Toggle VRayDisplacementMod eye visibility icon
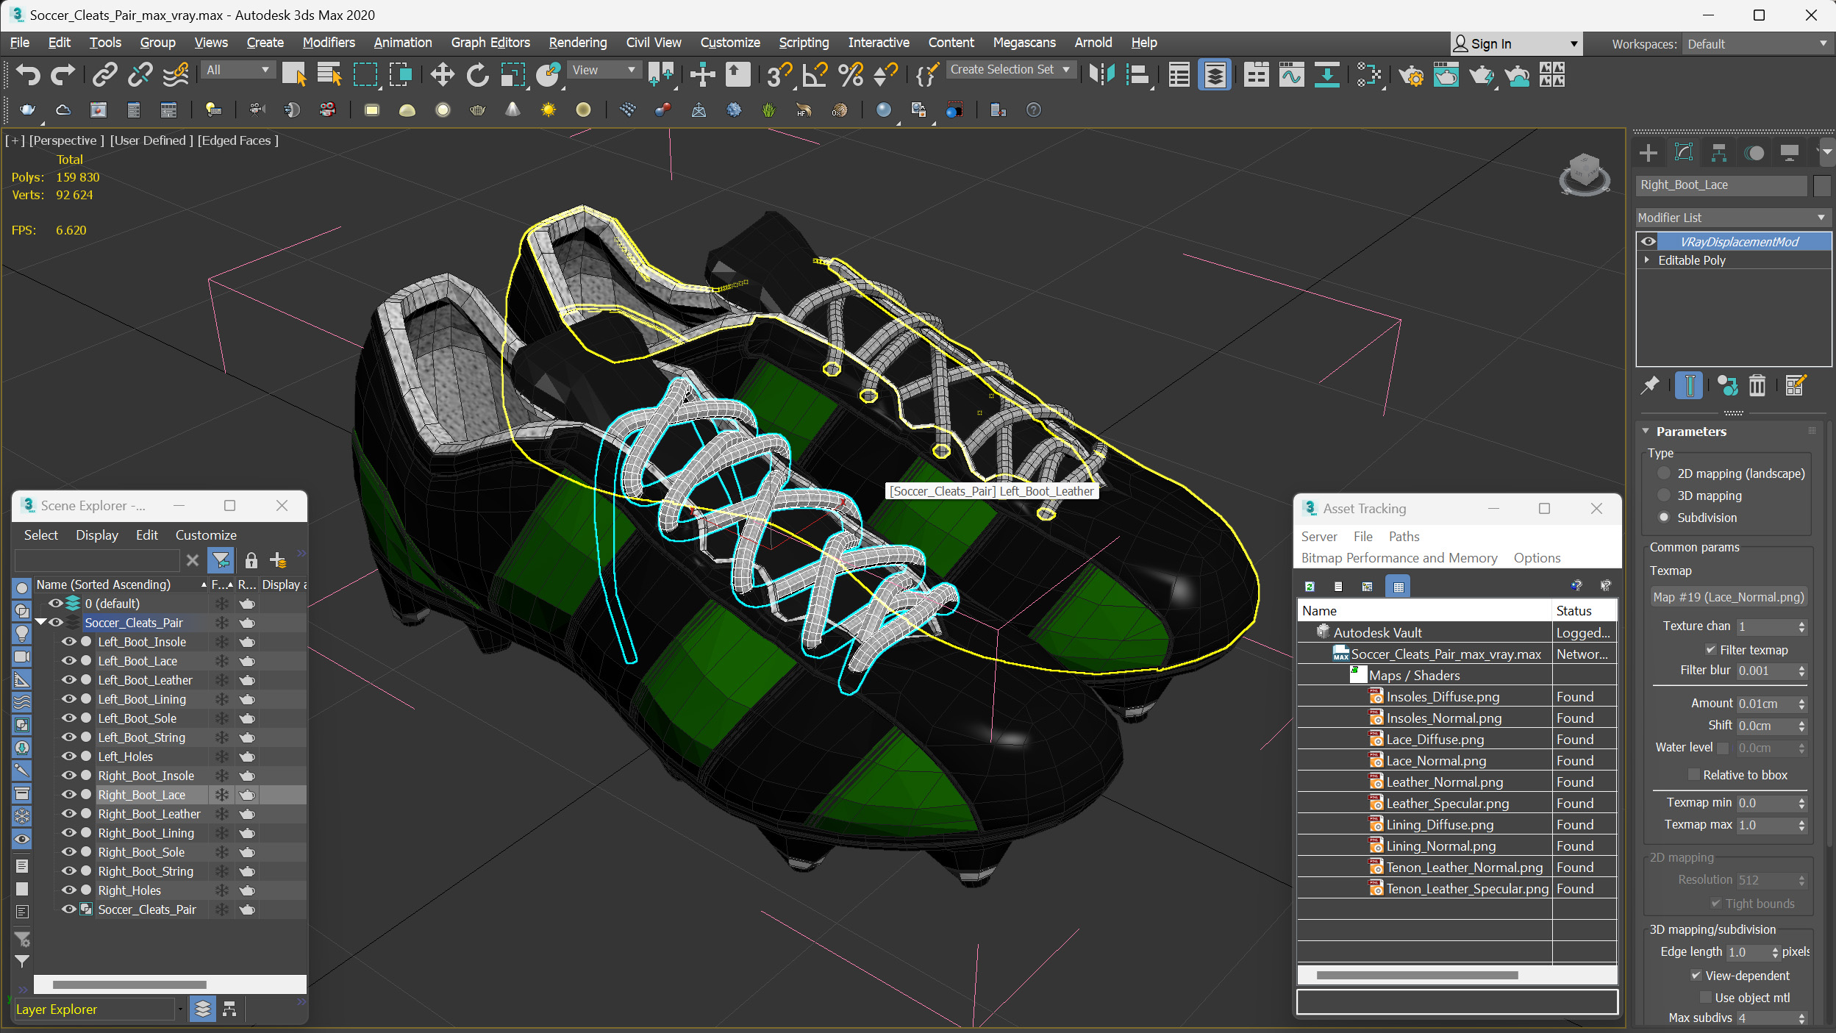The width and height of the screenshot is (1836, 1033). point(1649,242)
